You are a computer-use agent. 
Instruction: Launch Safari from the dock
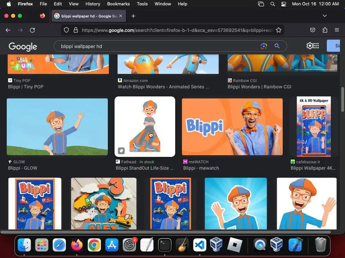(59, 245)
